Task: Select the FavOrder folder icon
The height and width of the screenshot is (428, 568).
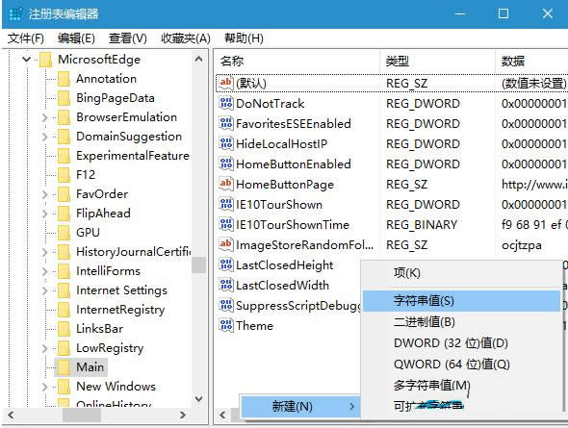Action: pyautogui.click(x=64, y=194)
